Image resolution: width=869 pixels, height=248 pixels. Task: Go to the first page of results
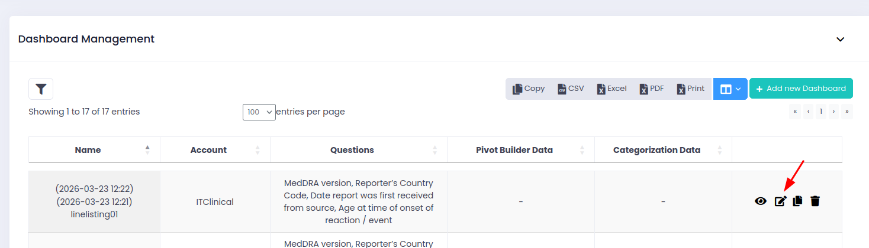point(795,112)
